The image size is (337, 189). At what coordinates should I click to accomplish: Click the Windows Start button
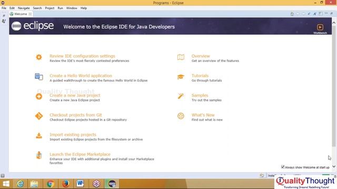coord(6,184)
